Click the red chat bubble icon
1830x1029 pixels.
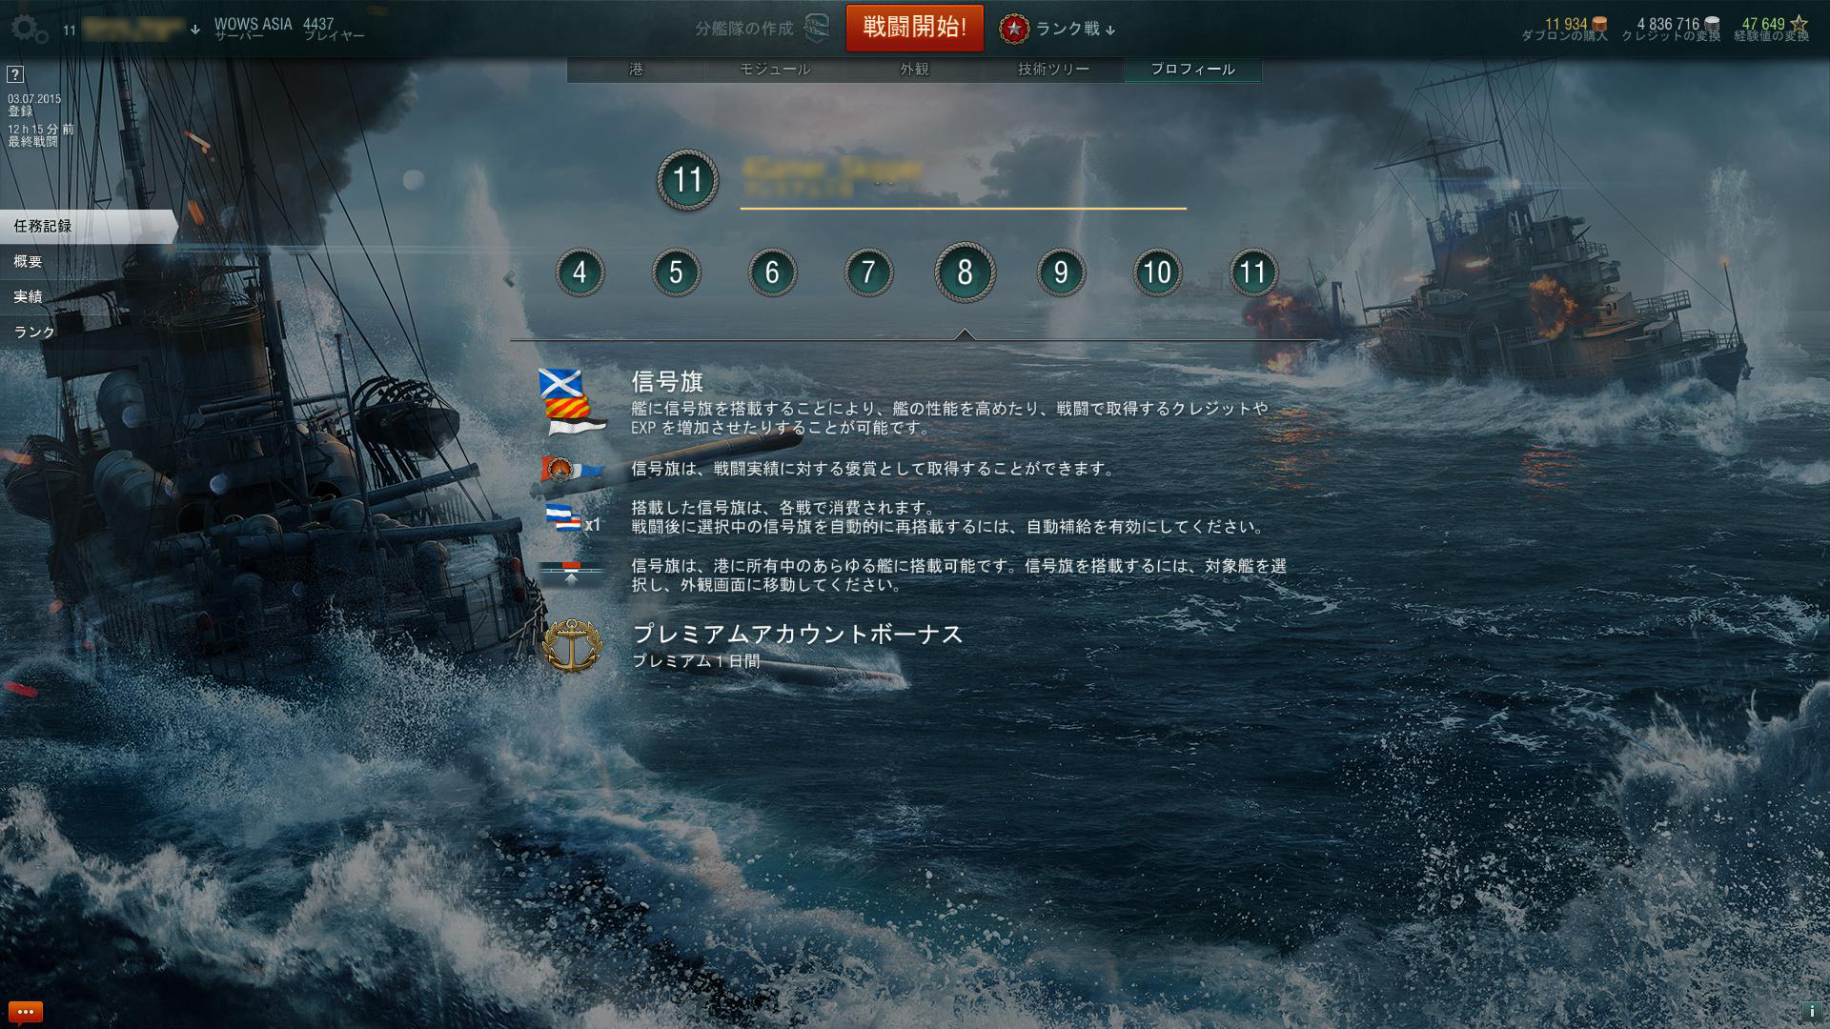[26, 1012]
